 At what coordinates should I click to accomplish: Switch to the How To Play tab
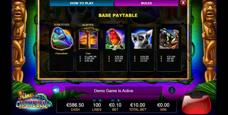(82, 3)
